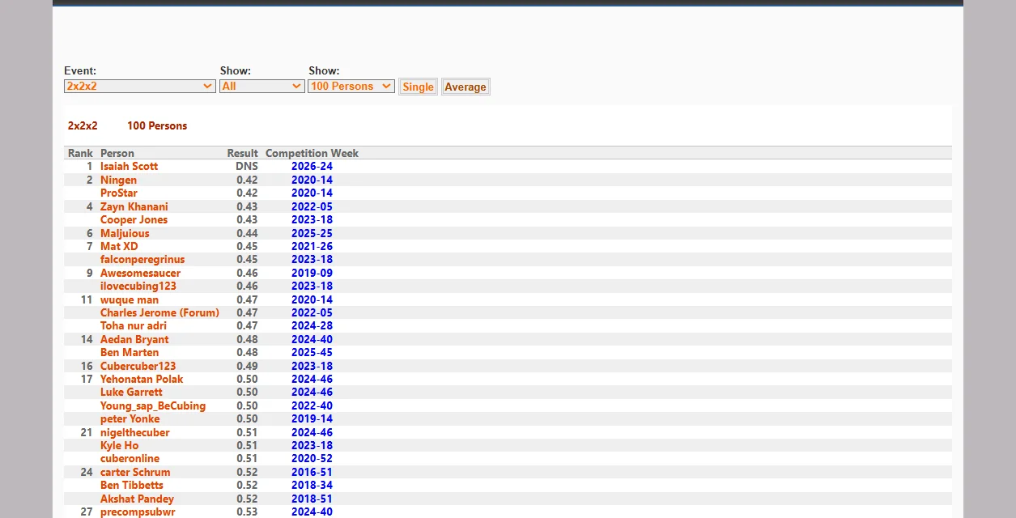Open competition week 2019-09 link

(312, 273)
